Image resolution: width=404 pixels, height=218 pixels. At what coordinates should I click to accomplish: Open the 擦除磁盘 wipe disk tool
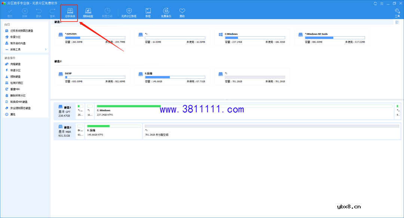coord(88,12)
